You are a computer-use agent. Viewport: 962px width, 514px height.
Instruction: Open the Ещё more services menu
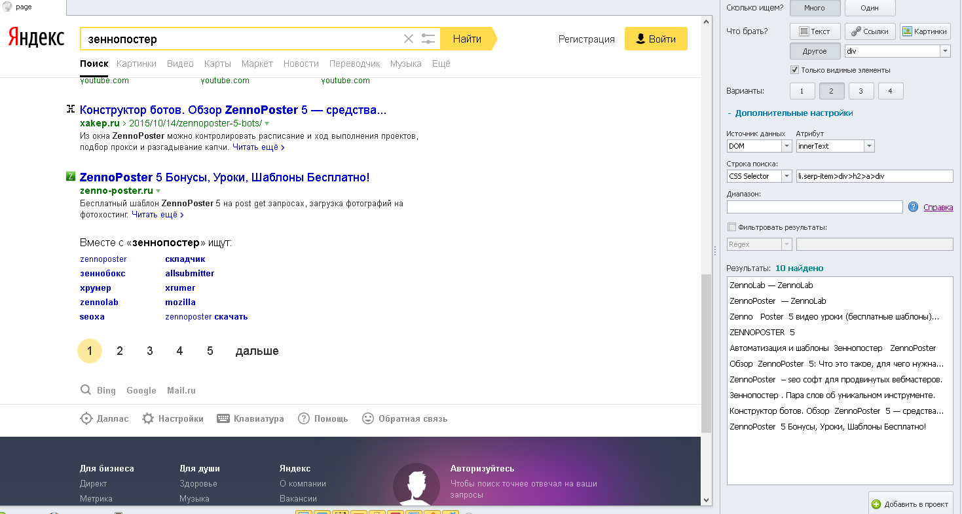coord(441,64)
